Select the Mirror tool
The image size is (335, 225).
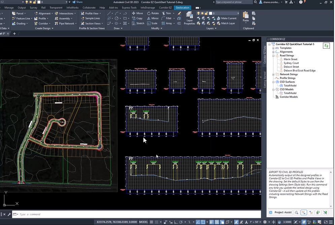[x=153, y=18]
